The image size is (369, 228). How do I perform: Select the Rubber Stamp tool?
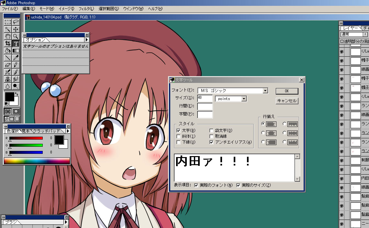coord(8,79)
